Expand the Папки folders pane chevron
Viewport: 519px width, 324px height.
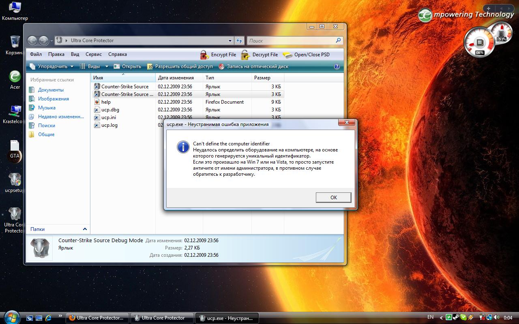(x=85, y=229)
